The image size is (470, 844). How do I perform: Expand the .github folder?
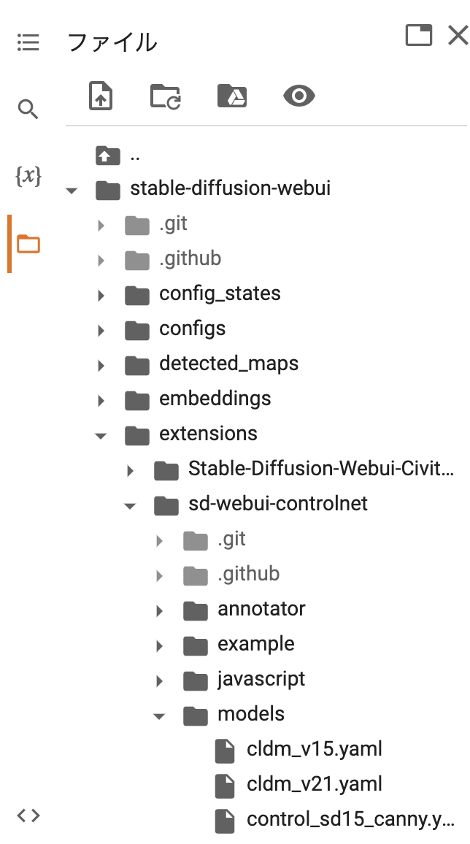coord(100,258)
